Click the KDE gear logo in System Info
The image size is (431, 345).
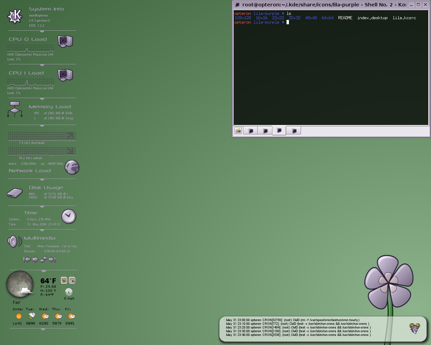coord(15,16)
